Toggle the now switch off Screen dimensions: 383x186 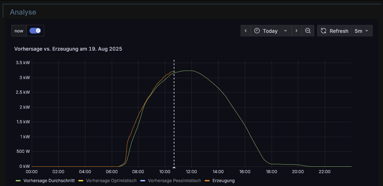pos(35,31)
